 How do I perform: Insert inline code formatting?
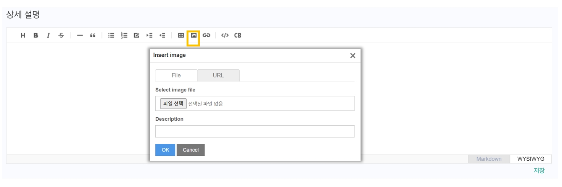coord(225,35)
